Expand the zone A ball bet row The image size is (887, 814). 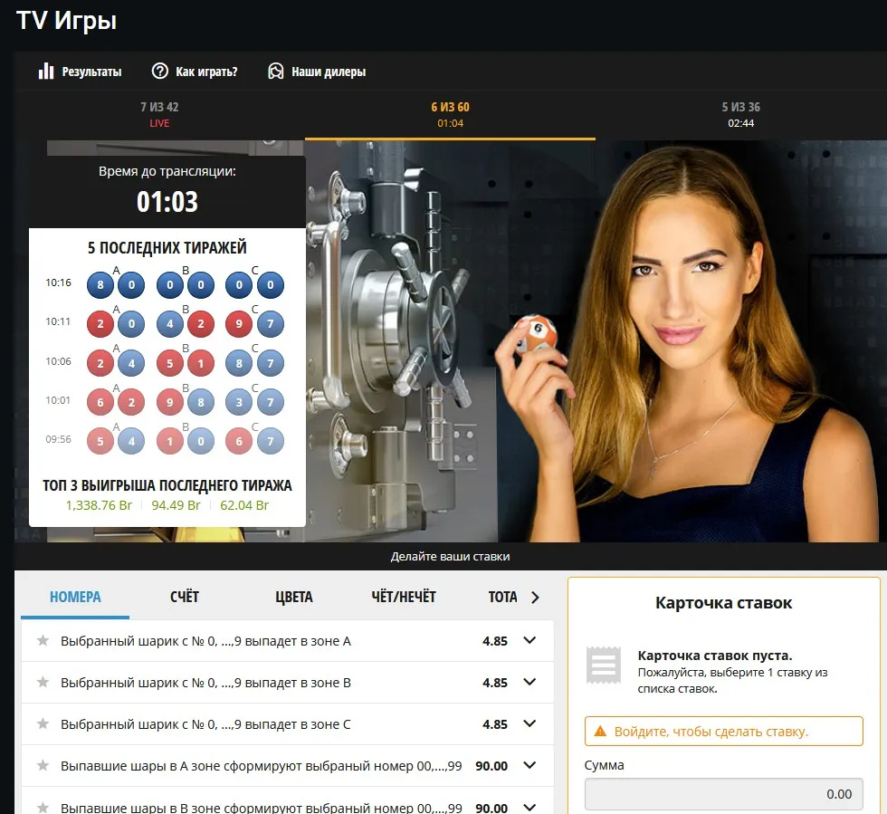point(529,641)
